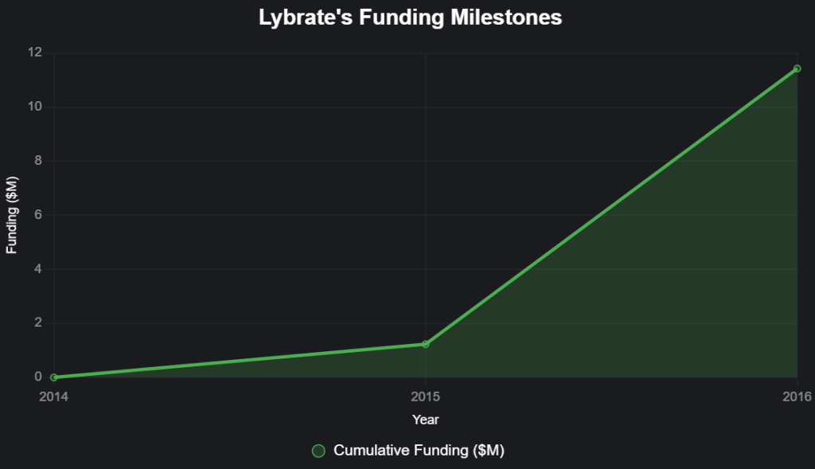Viewport: 815px width, 469px height.
Task: Select the 2016 data point marker
Action: [x=797, y=68]
